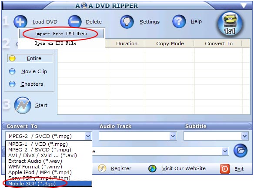Pick Extract Audio (*.wav) option
This screenshot has height=188, width=254.
49,161
